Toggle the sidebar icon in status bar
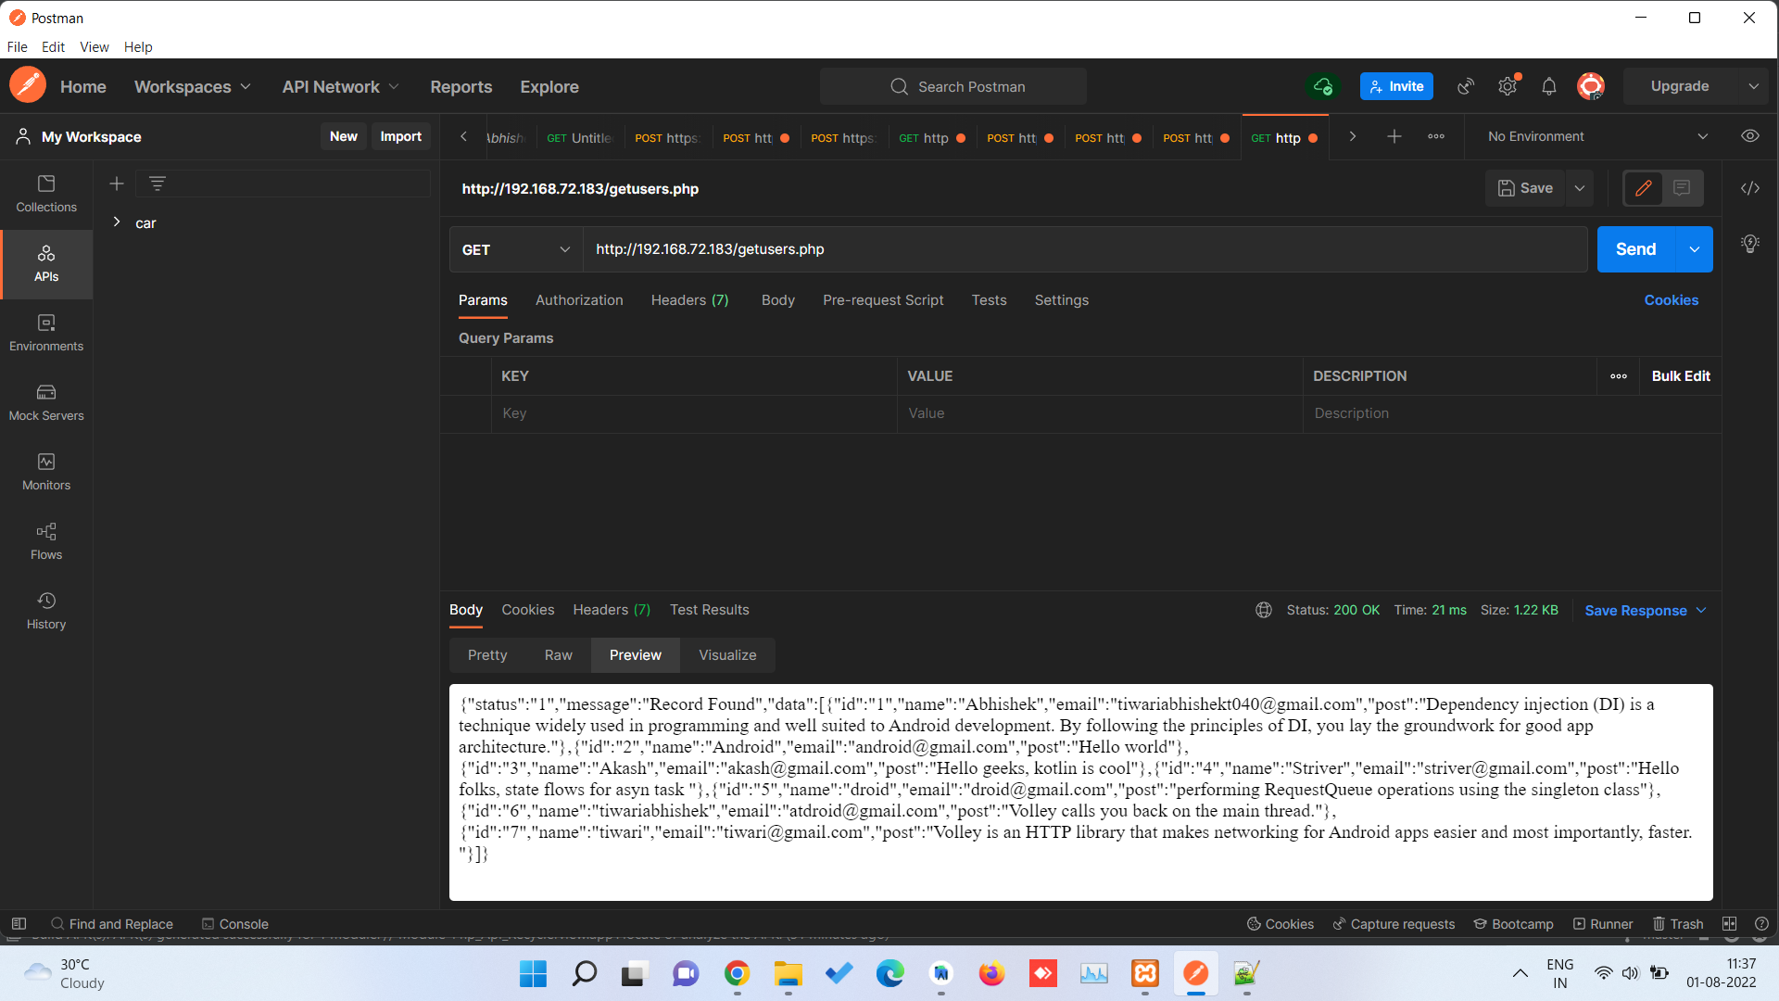This screenshot has width=1779, height=1001. pyautogui.click(x=19, y=924)
